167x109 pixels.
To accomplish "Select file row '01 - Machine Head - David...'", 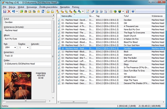I will click(111, 20).
